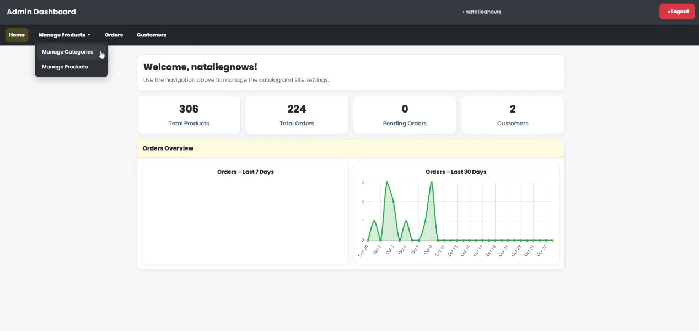Screen dimensions: 699x331
Task: Click the Orders – Last 30 Days title
Action: (x=456, y=172)
